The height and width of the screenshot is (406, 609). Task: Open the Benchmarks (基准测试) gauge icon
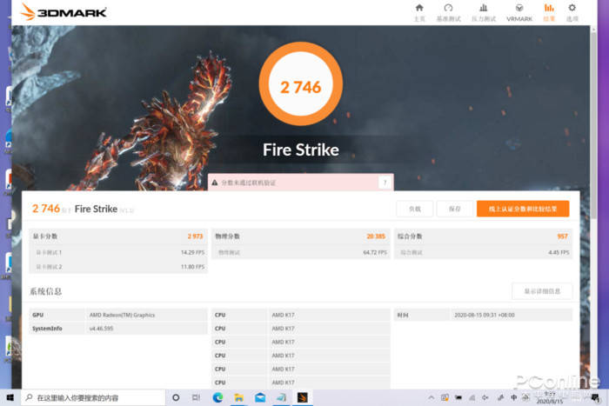(x=449, y=11)
